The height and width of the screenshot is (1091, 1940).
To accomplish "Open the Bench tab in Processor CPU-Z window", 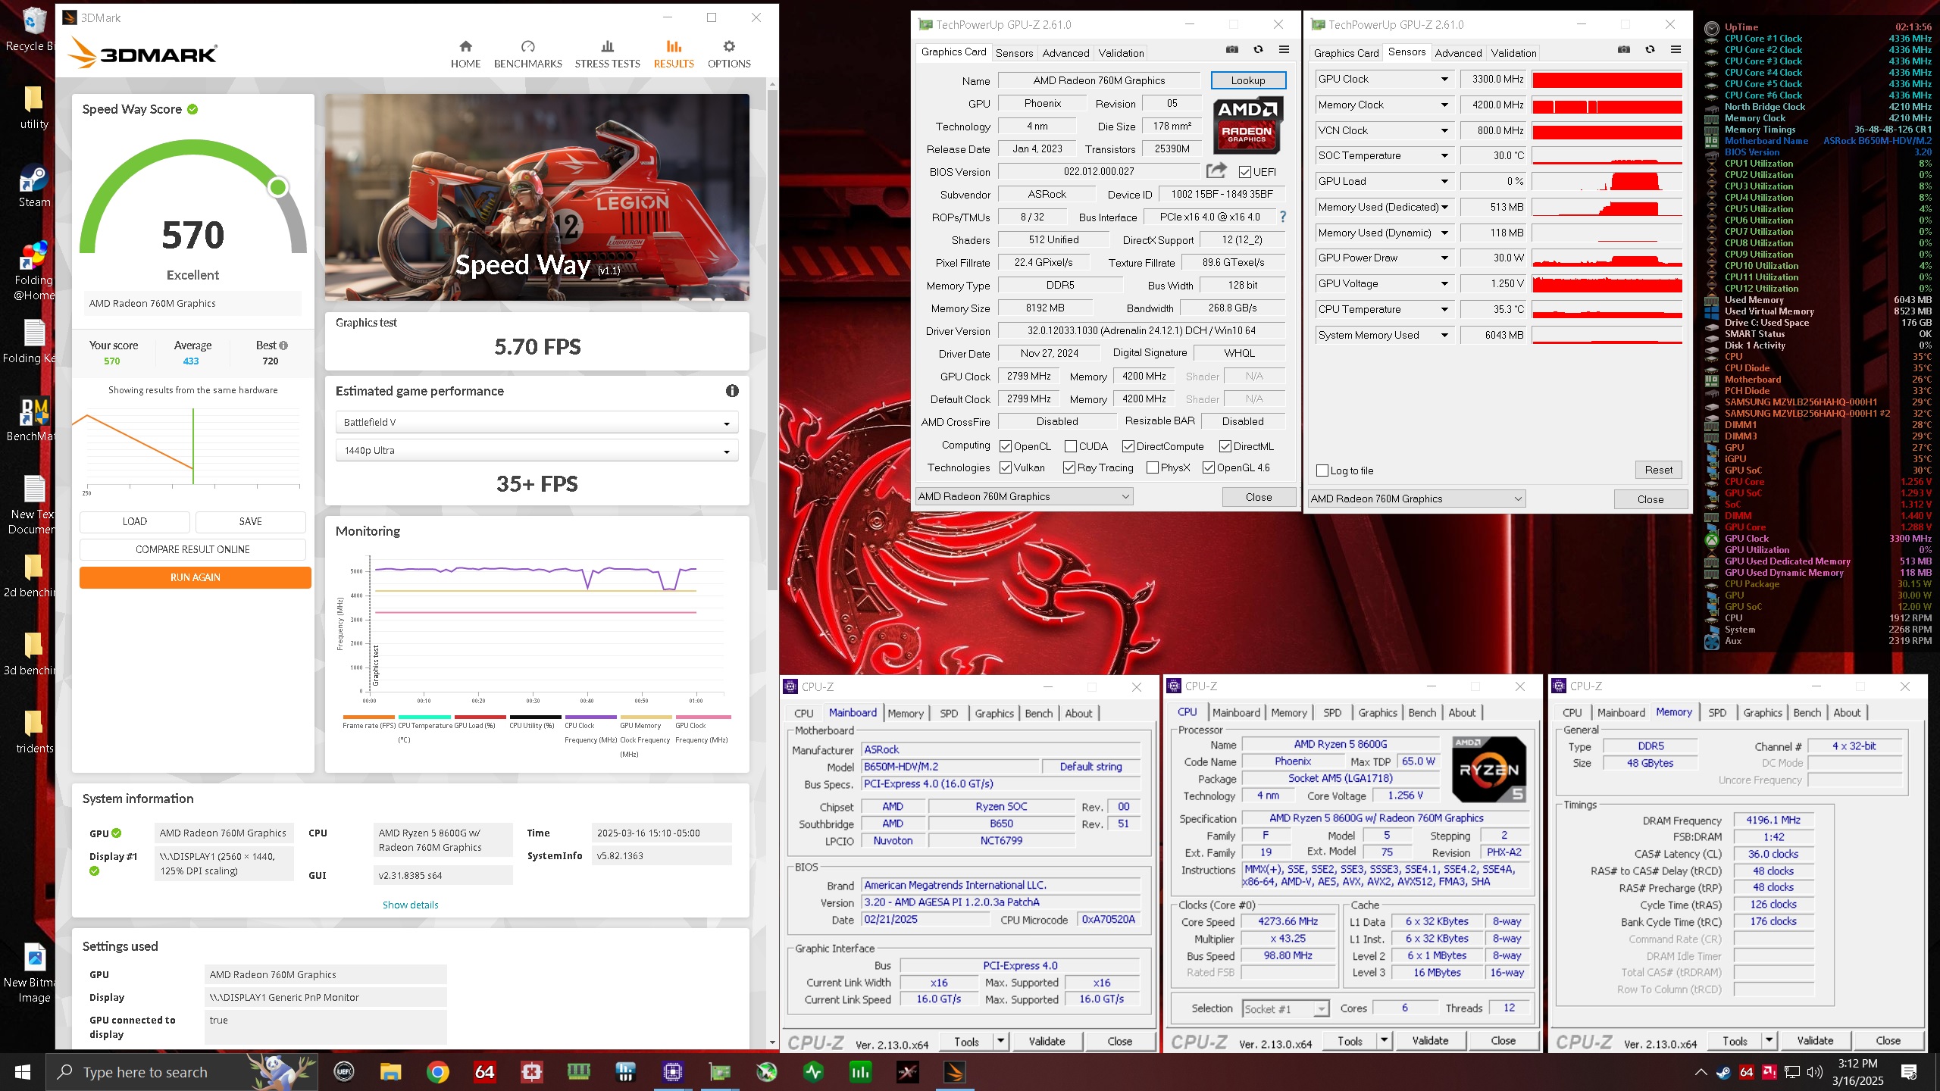I will click(1422, 712).
